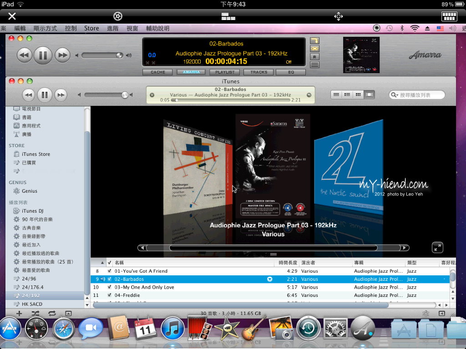Open the list lines icon in Amarra

coord(314,65)
